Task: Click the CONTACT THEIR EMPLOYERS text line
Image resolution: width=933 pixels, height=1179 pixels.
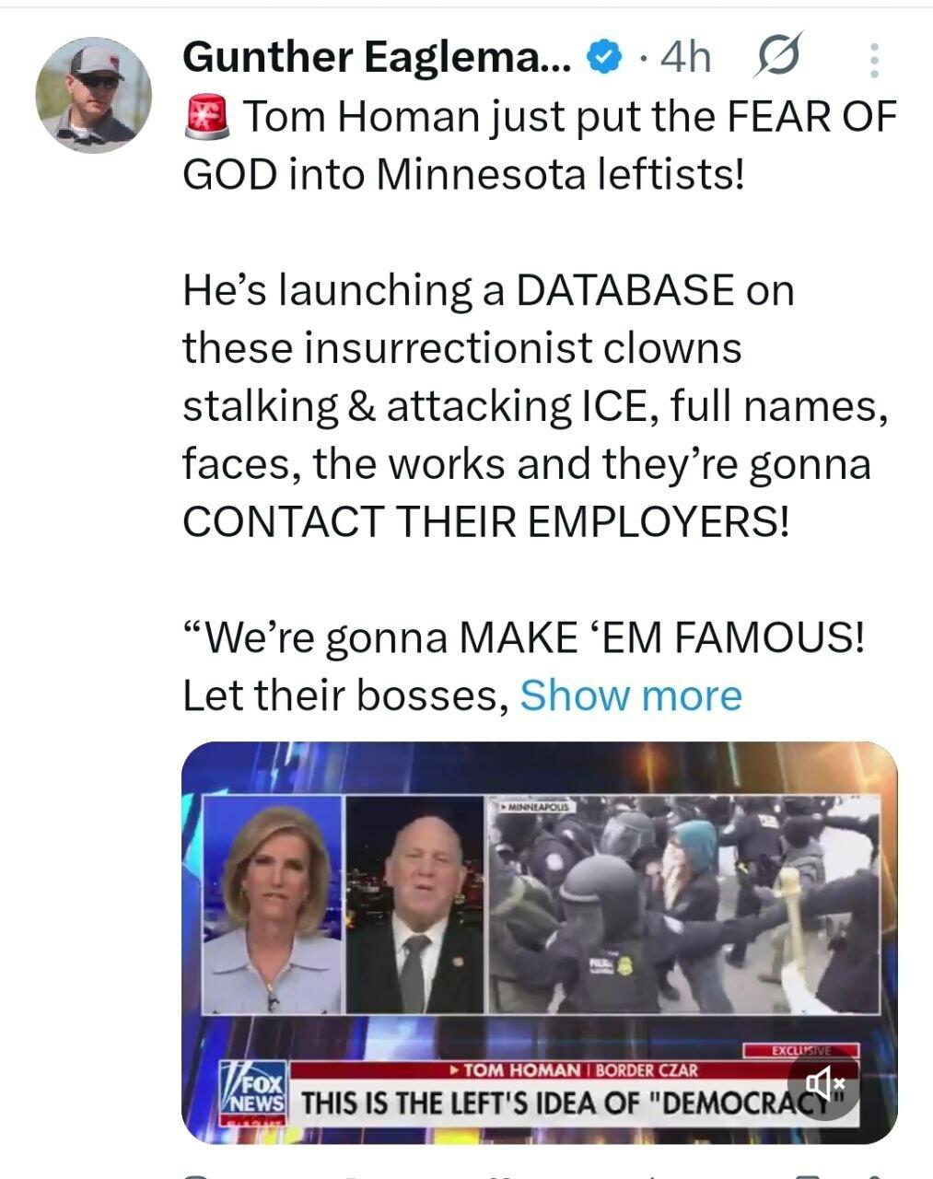Action: [486, 521]
